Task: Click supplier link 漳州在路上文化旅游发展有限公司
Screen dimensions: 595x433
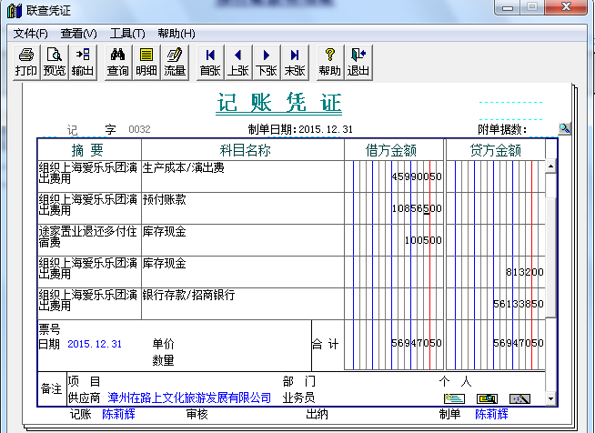Action: pos(189,398)
